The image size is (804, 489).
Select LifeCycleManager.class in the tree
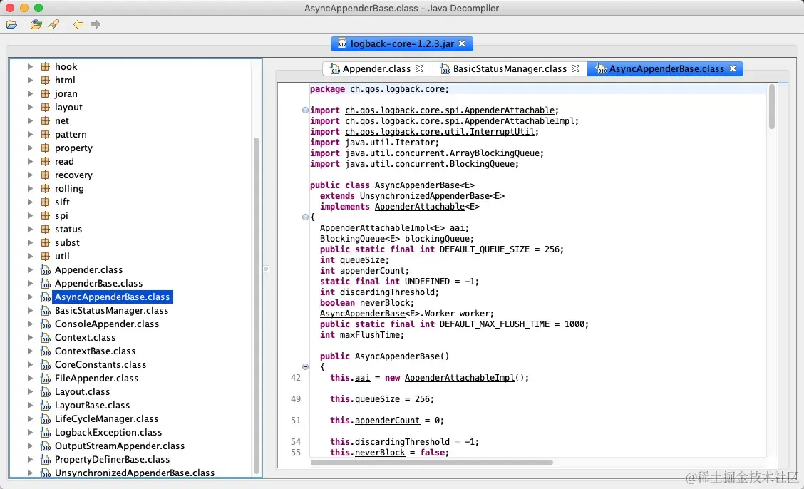tap(107, 418)
